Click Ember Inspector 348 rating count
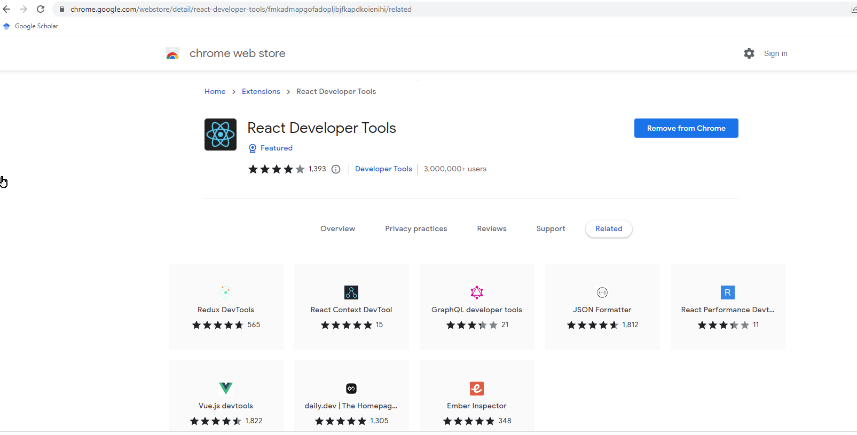857x435 pixels. pos(505,421)
